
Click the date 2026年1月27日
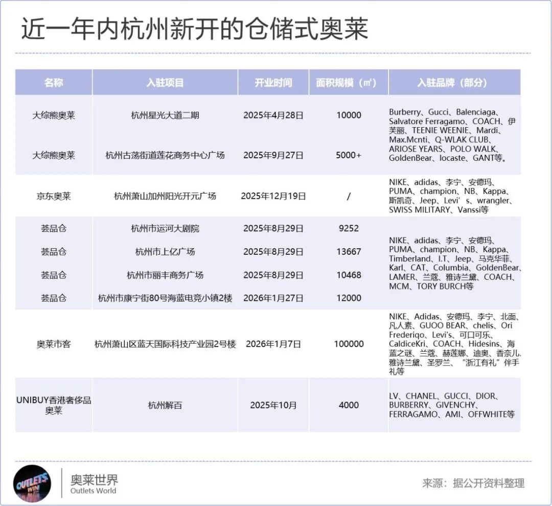click(273, 298)
